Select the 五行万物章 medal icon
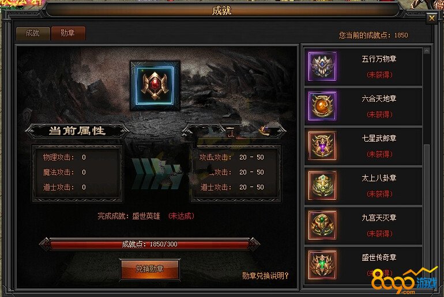Screen dimensions: 444x297 click(x=322, y=66)
